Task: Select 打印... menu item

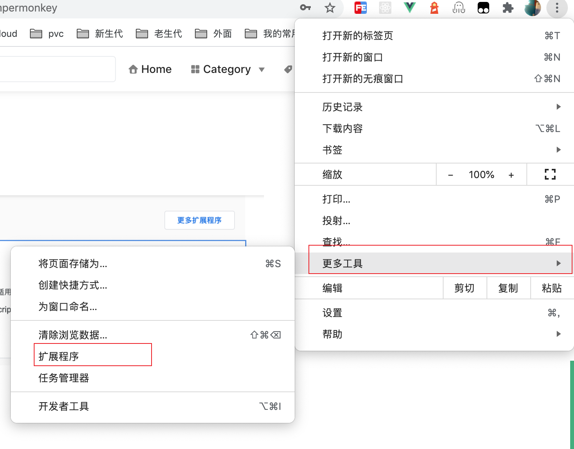Action: tap(434, 199)
